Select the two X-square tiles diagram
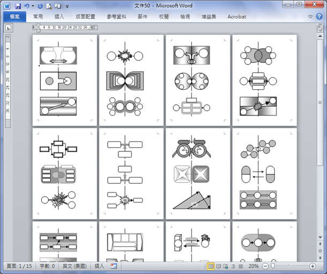Image resolution: width=327 pixels, height=274 pixels. [191, 174]
